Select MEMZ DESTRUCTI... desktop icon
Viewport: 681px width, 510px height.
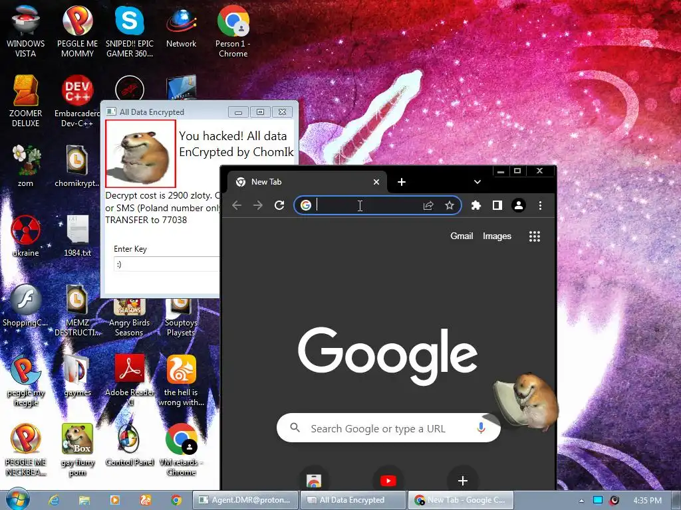77,309
